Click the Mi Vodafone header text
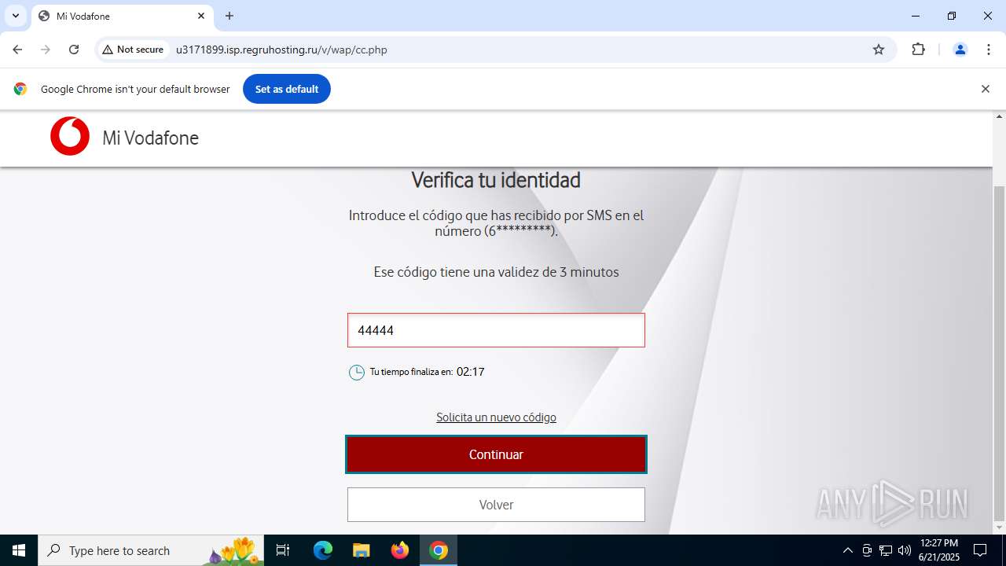Screen dimensions: 1006x566 tap(150, 138)
